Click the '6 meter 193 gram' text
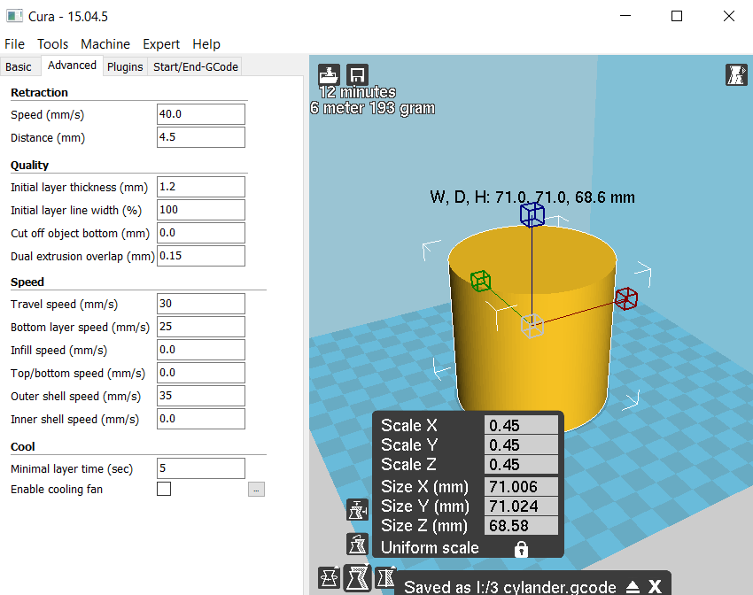This screenshot has width=753, height=595. 373,108
